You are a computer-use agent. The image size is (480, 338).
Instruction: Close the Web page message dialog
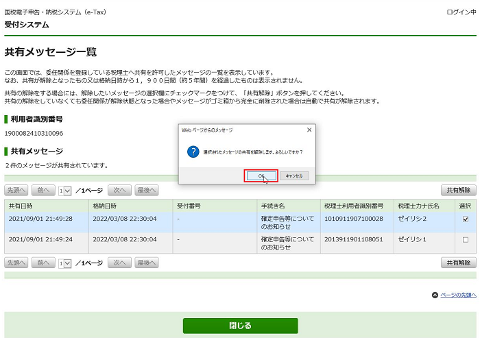coord(309,130)
